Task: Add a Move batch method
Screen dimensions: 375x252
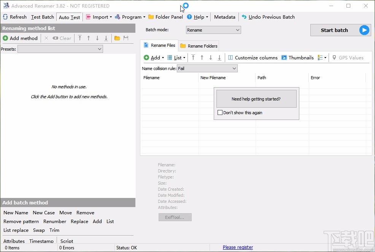Action: (65, 213)
